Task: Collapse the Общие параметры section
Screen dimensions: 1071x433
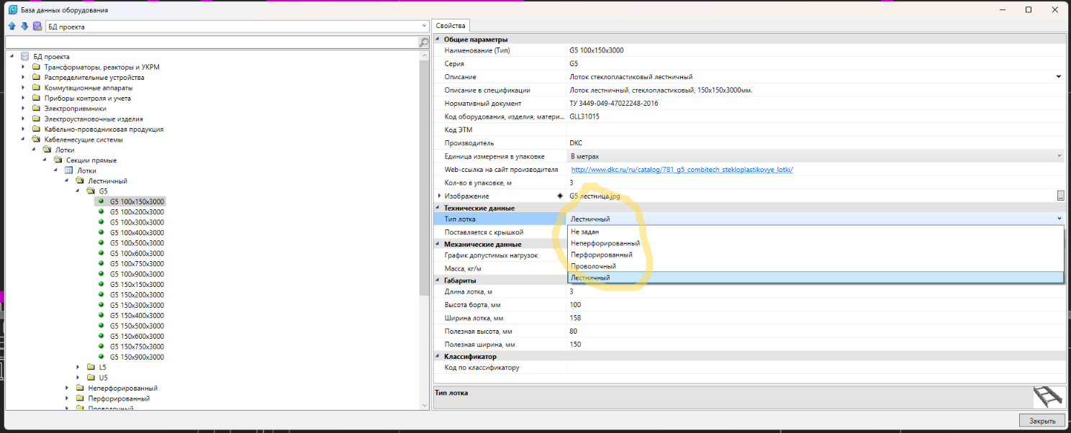Action: (x=438, y=39)
